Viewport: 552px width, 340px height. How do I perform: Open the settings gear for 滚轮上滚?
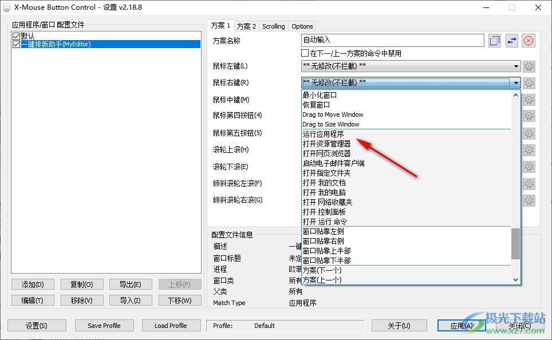(529, 150)
